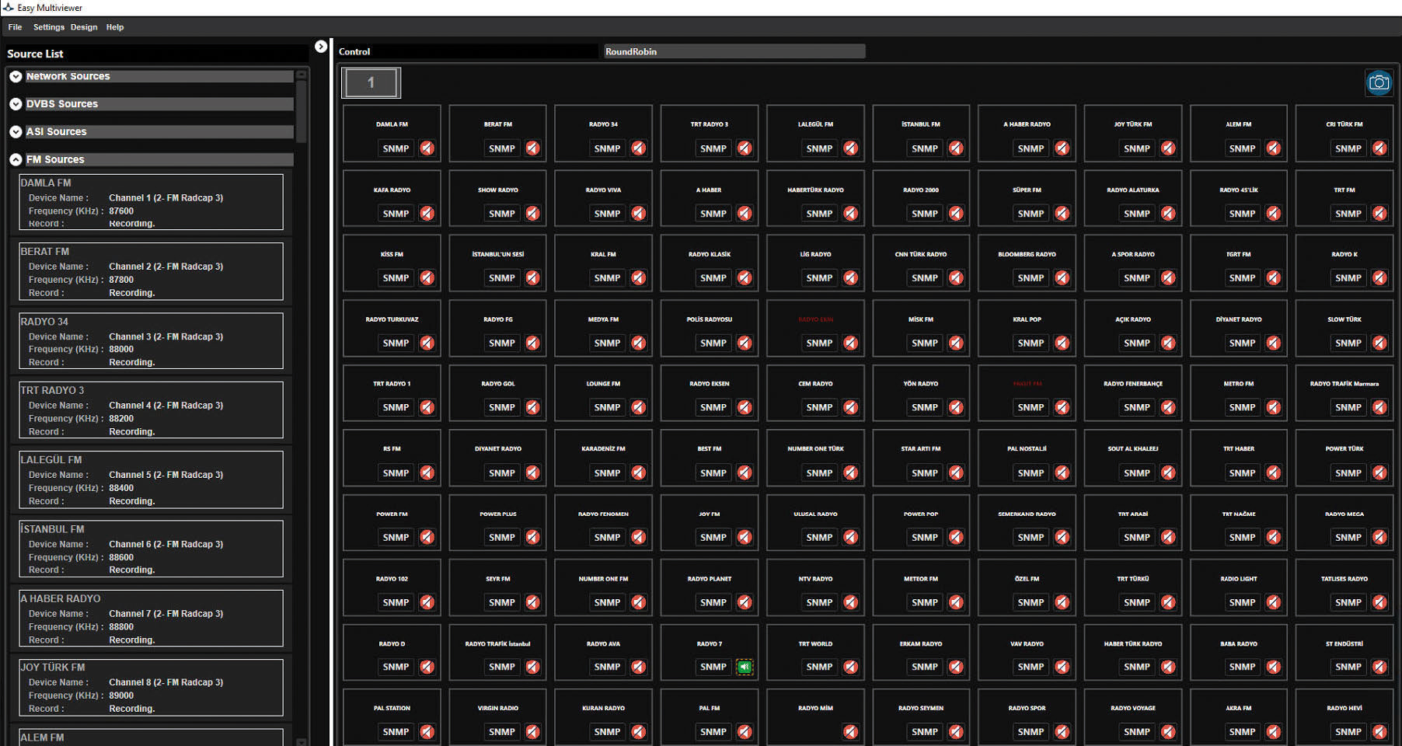The height and width of the screenshot is (746, 1402).
Task: Click speaker icon on LOUNGE FM tile
Action: pos(639,407)
